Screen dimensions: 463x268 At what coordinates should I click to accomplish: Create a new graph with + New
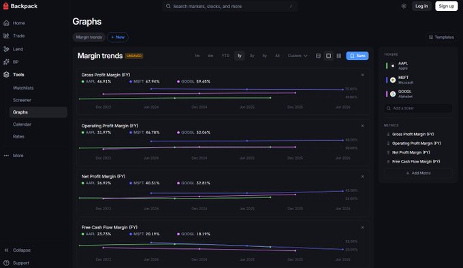pyautogui.click(x=118, y=37)
